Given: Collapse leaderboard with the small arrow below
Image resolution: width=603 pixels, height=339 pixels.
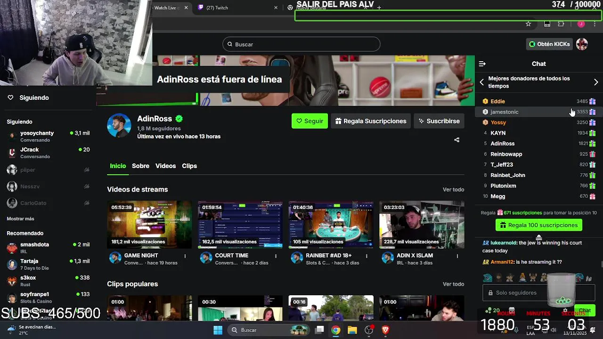Looking at the screenshot, I should 539,237.
